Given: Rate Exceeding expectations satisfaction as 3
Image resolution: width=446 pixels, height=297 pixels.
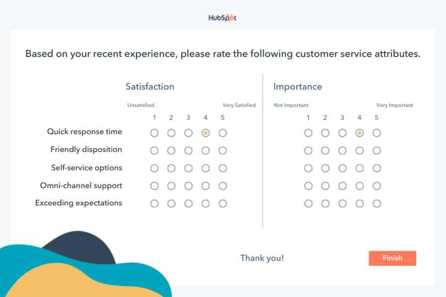Looking at the screenshot, I should point(188,204).
